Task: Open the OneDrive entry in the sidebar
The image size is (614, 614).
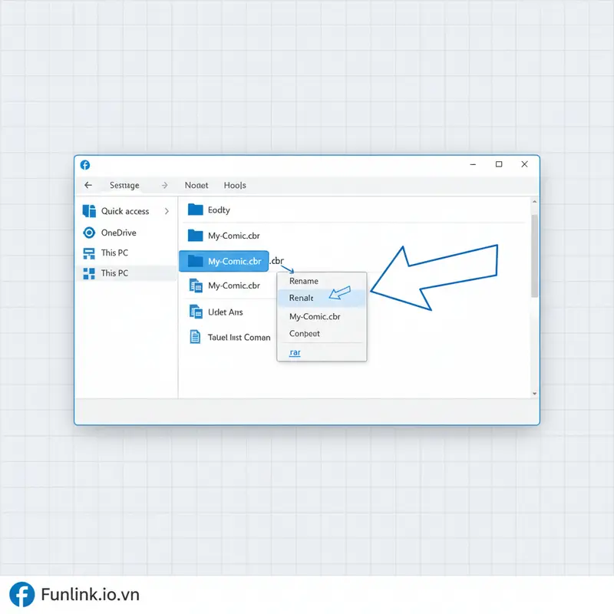Action: tap(117, 232)
